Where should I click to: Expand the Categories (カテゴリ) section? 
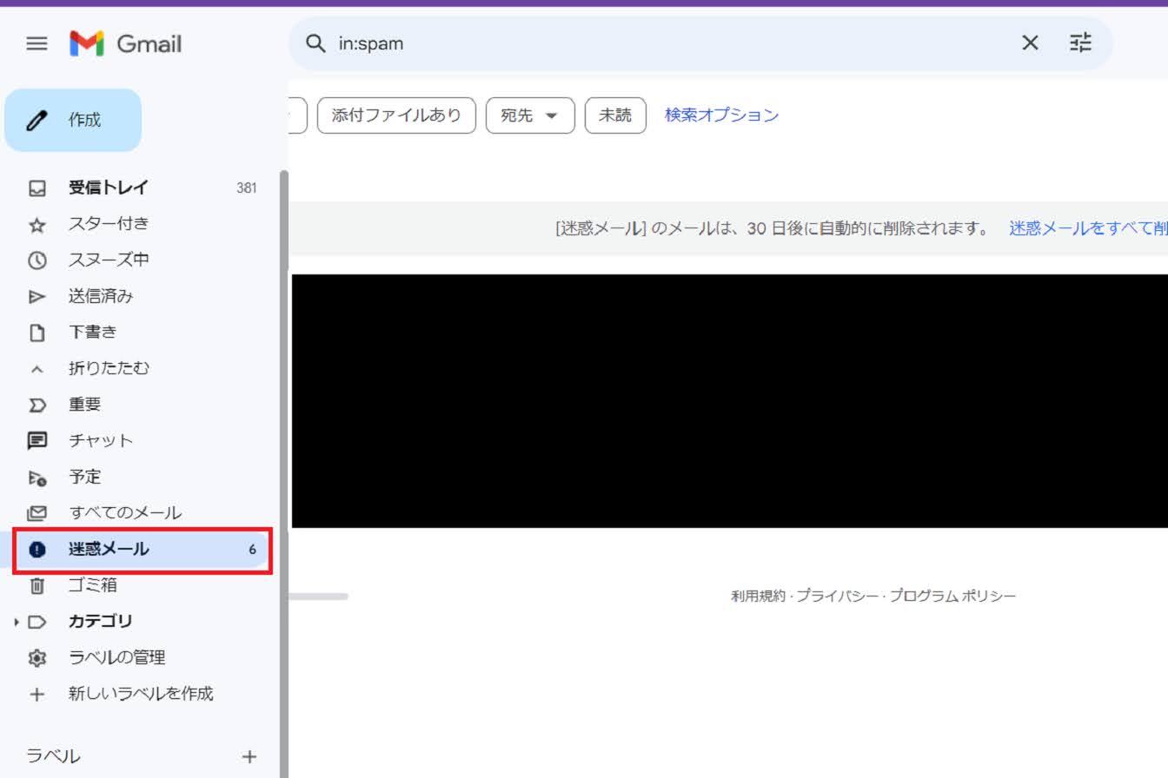tap(17, 622)
